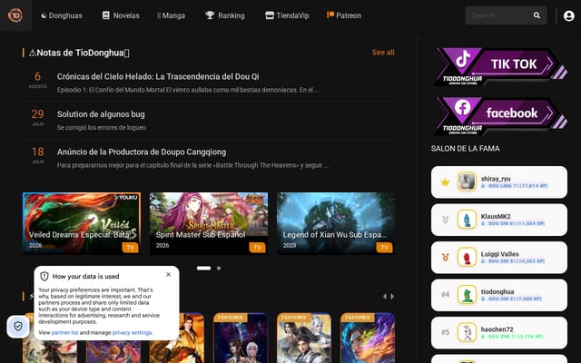The image size is (581, 363).
Task: Open Solution de algunos bug note
Action: [101, 114]
